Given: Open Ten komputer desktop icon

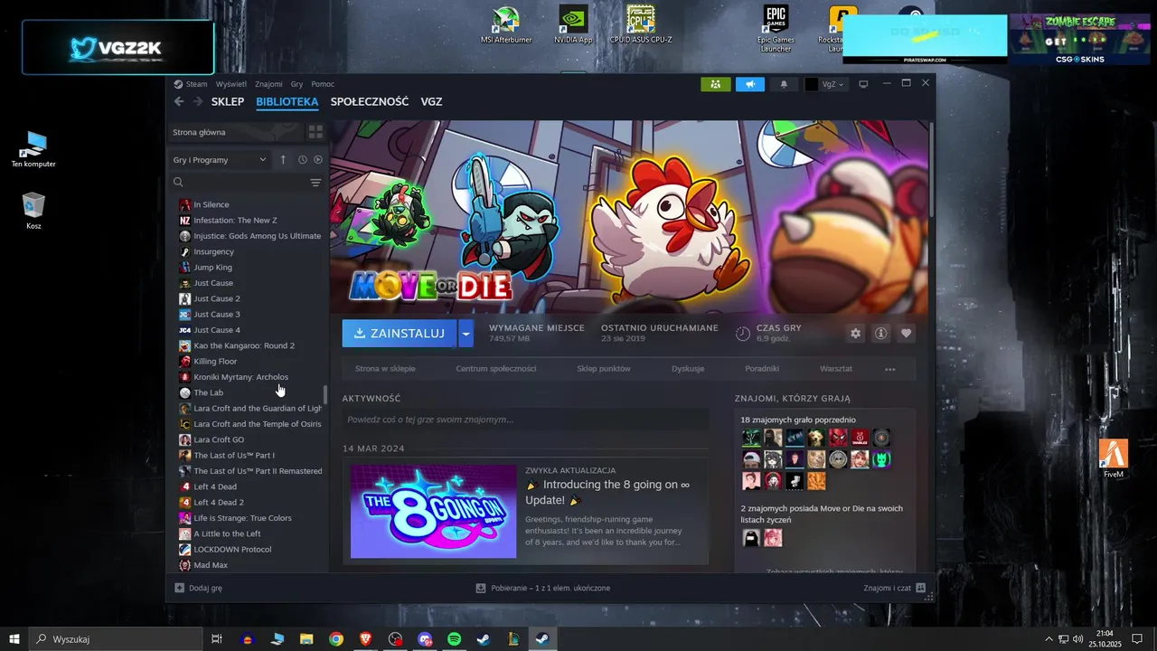Looking at the screenshot, I should (x=33, y=149).
